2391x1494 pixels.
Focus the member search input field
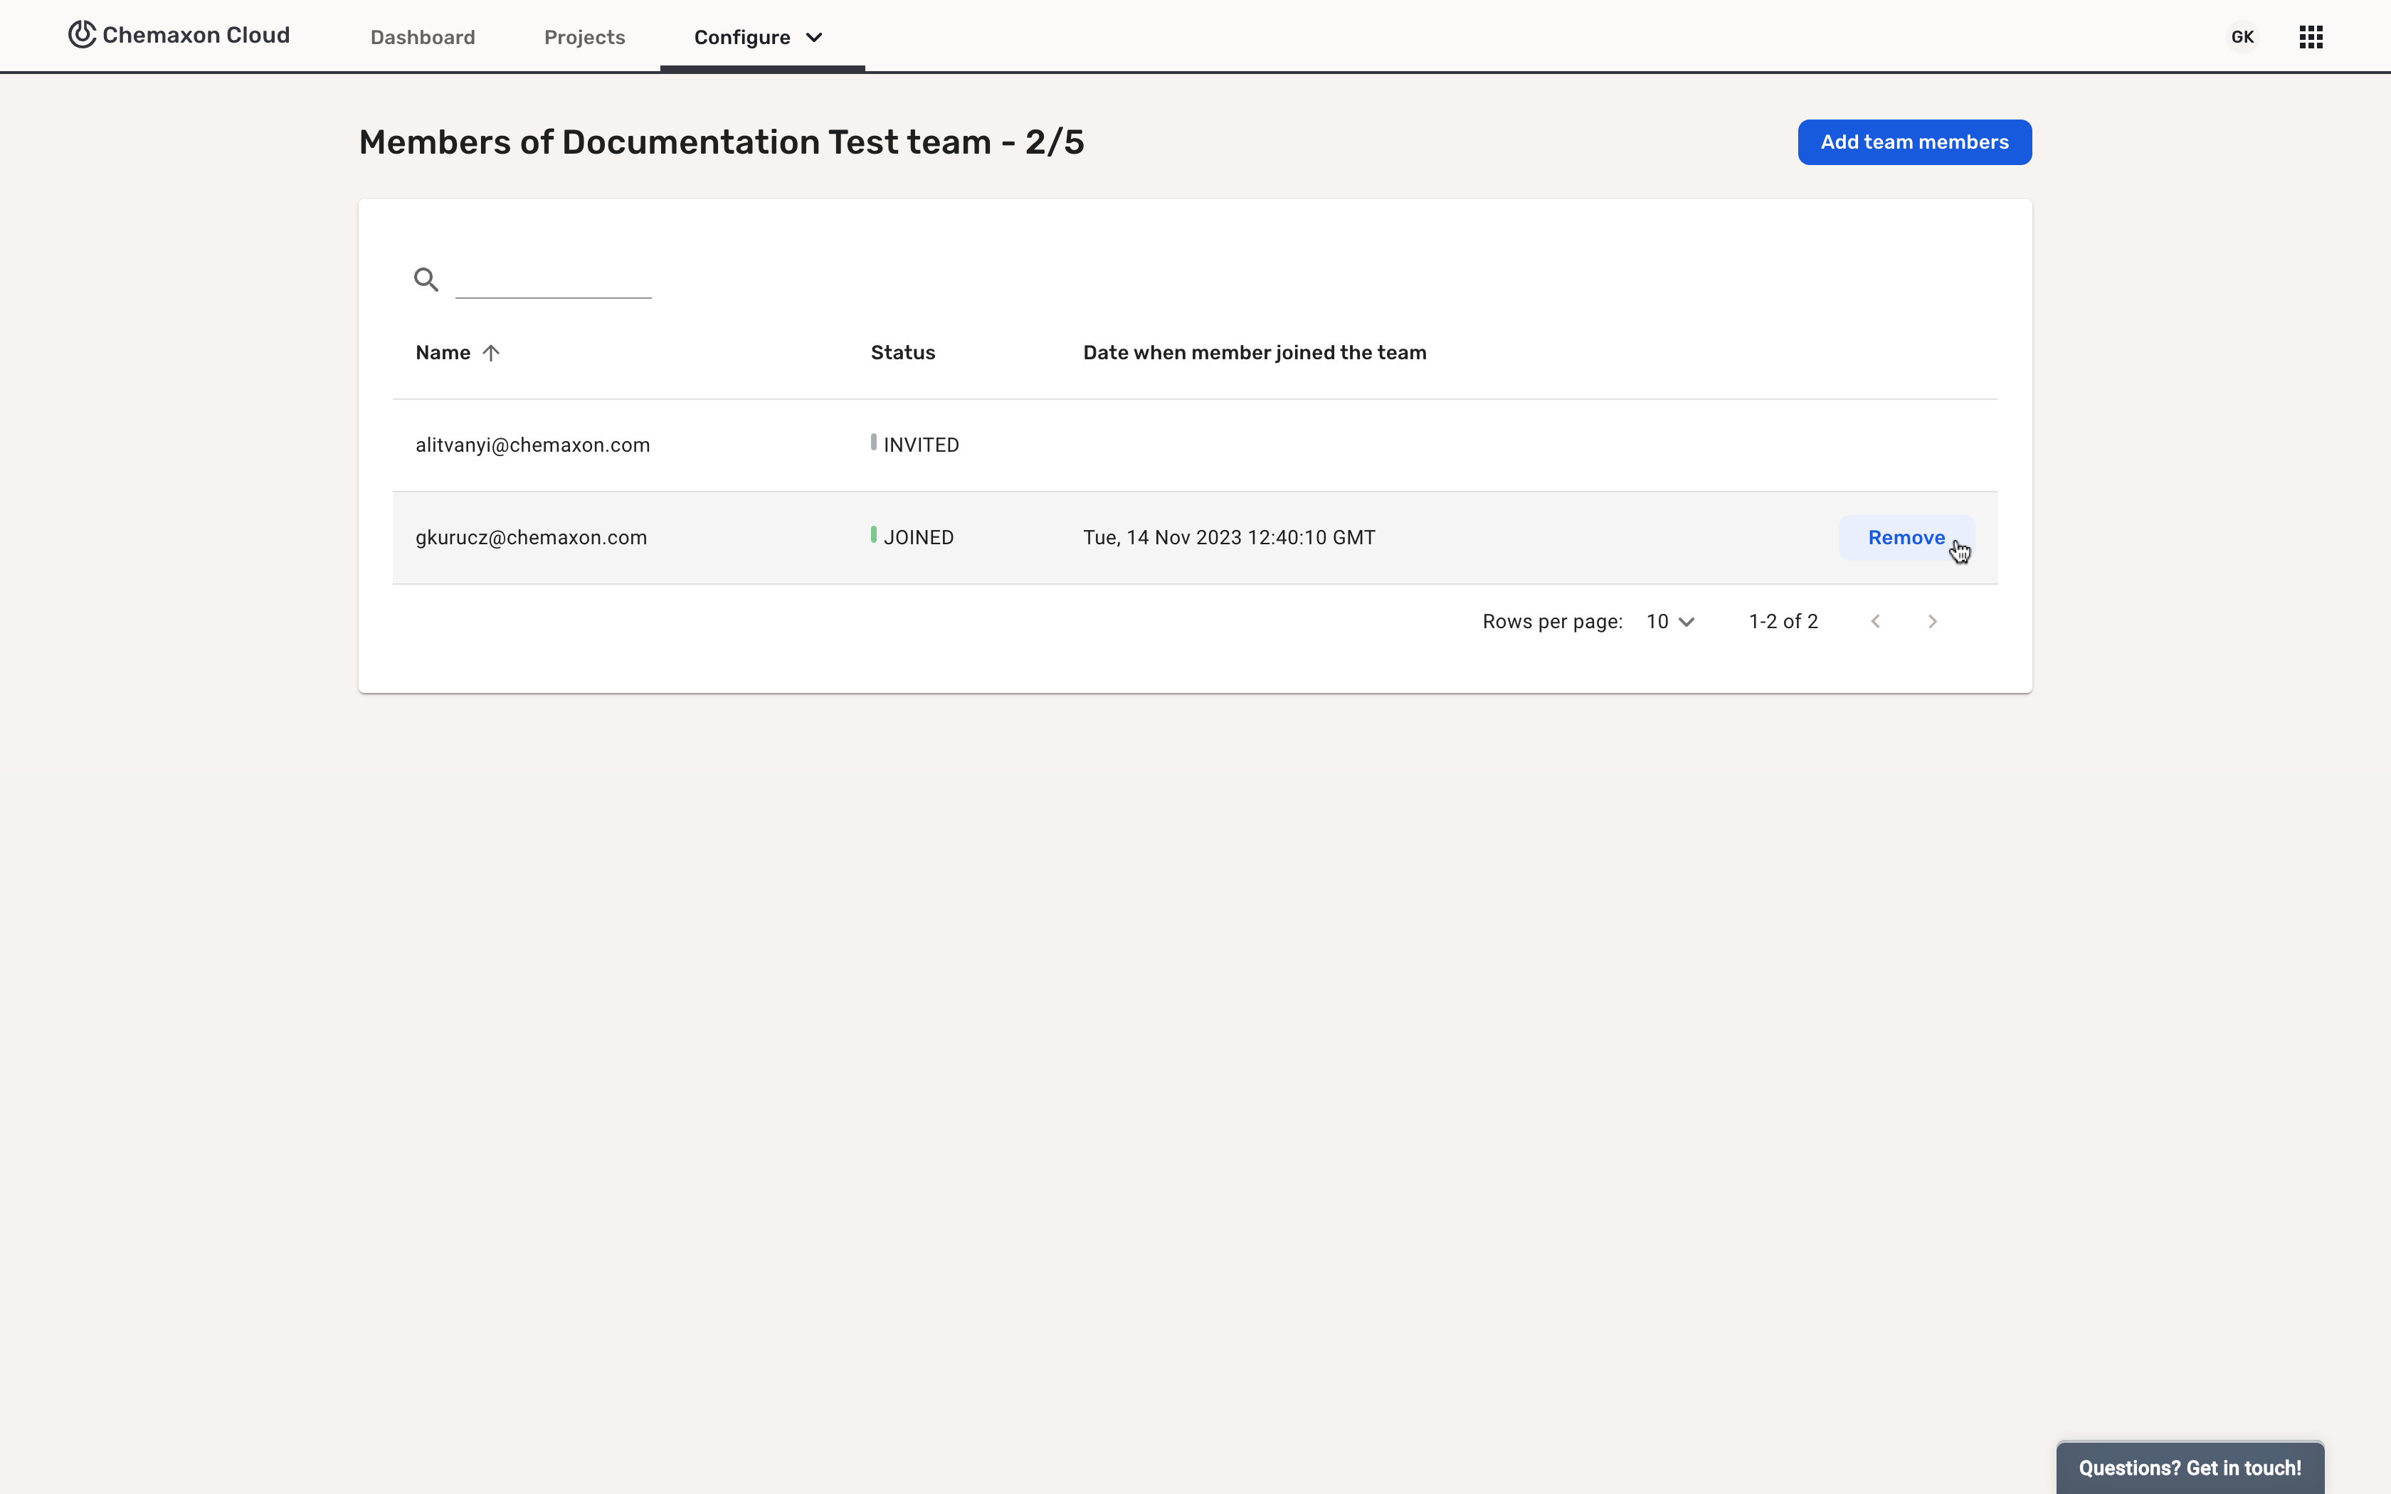pyautogui.click(x=554, y=280)
